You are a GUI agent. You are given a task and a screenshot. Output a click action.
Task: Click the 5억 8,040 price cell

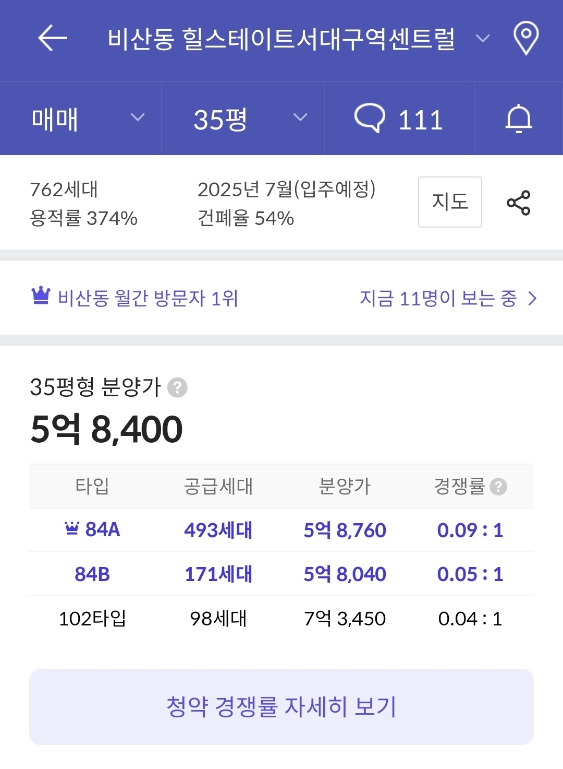345,574
